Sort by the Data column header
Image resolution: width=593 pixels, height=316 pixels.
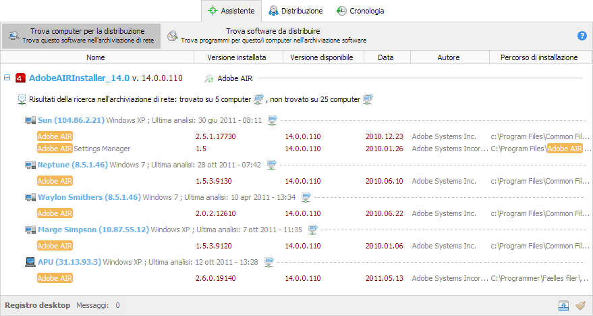[385, 57]
